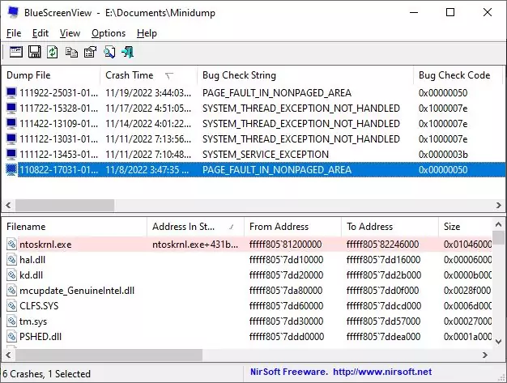Screen dimensions: 507x383
Task: Click lower pane vertical scroll down arrow
Action: coord(498,342)
